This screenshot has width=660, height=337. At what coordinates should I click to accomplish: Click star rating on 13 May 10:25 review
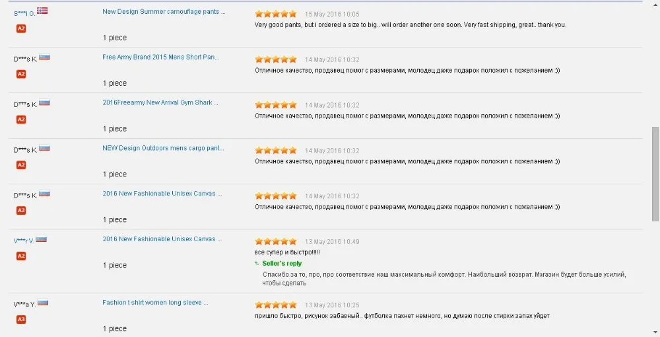(x=276, y=305)
